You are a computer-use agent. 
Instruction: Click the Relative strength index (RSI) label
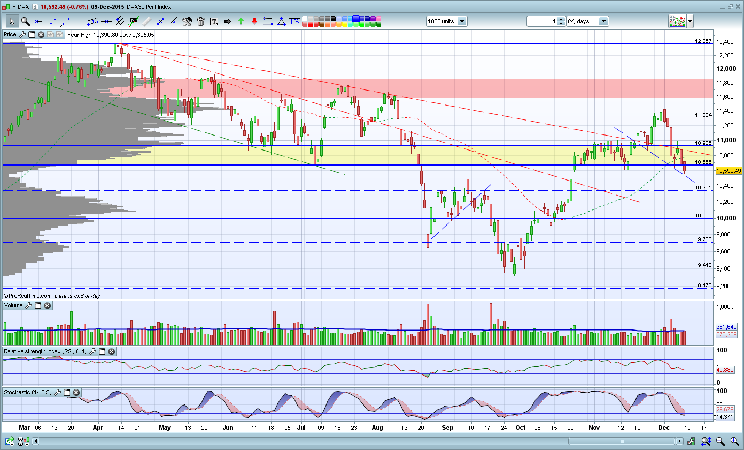click(x=45, y=352)
